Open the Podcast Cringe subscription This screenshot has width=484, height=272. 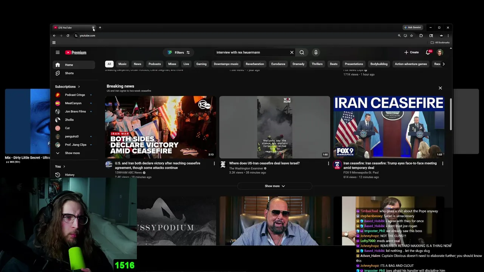coord(73,95)
